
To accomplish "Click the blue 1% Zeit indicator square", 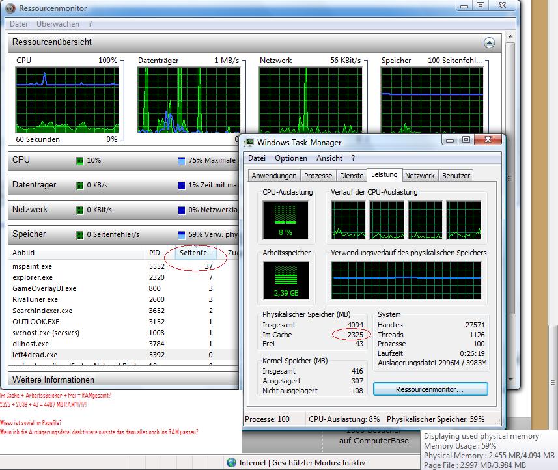I will point(181,186).
